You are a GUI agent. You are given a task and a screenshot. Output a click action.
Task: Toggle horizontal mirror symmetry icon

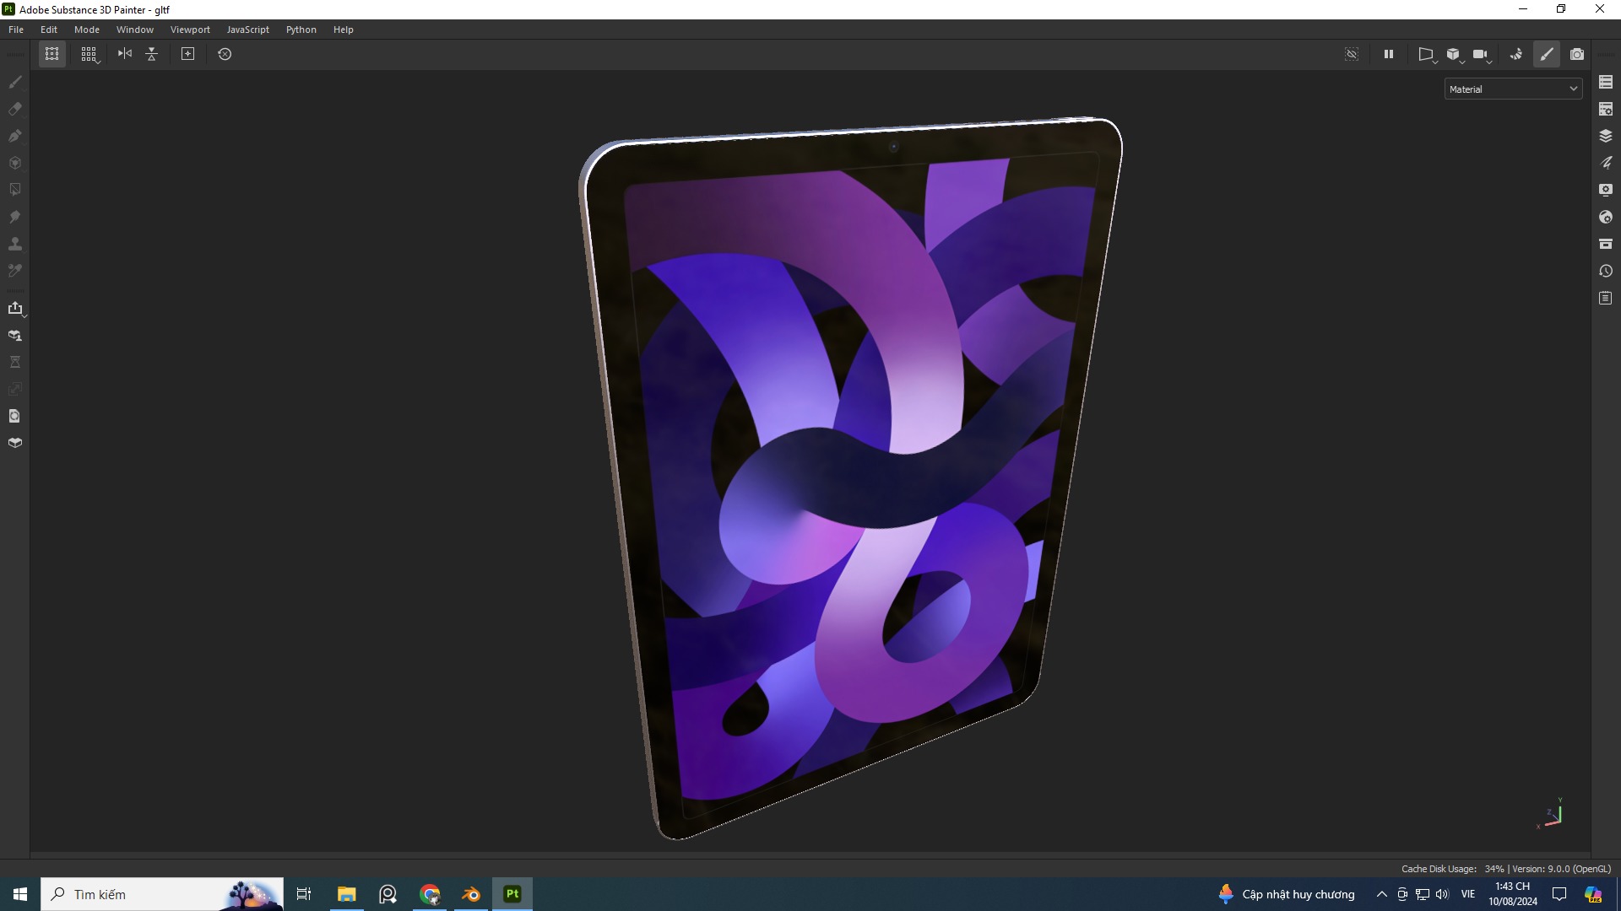(125, 54)
